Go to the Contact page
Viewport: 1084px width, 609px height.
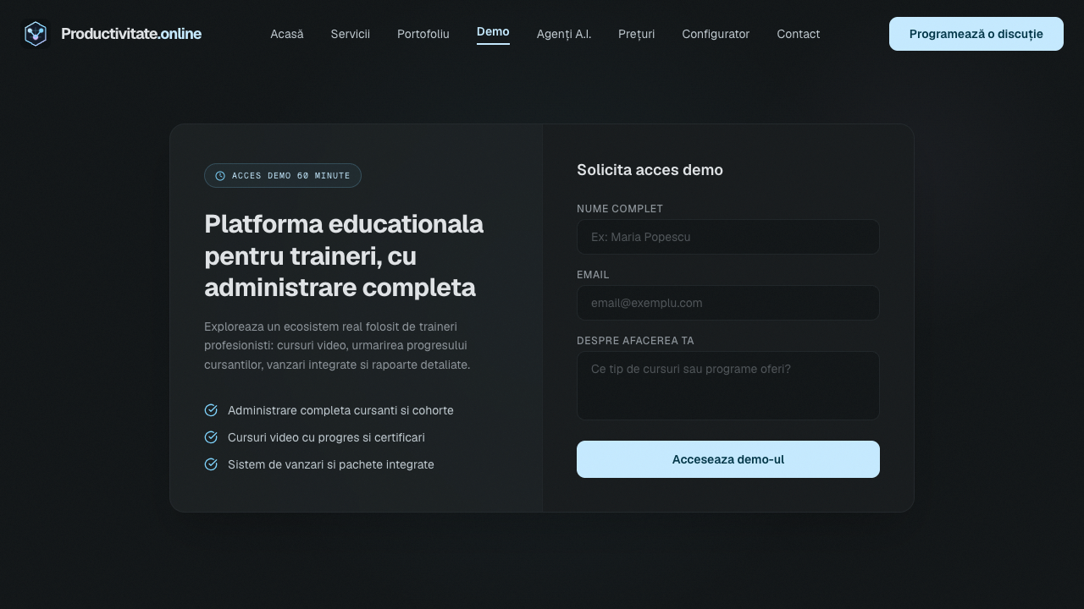(x=799, y=34)
